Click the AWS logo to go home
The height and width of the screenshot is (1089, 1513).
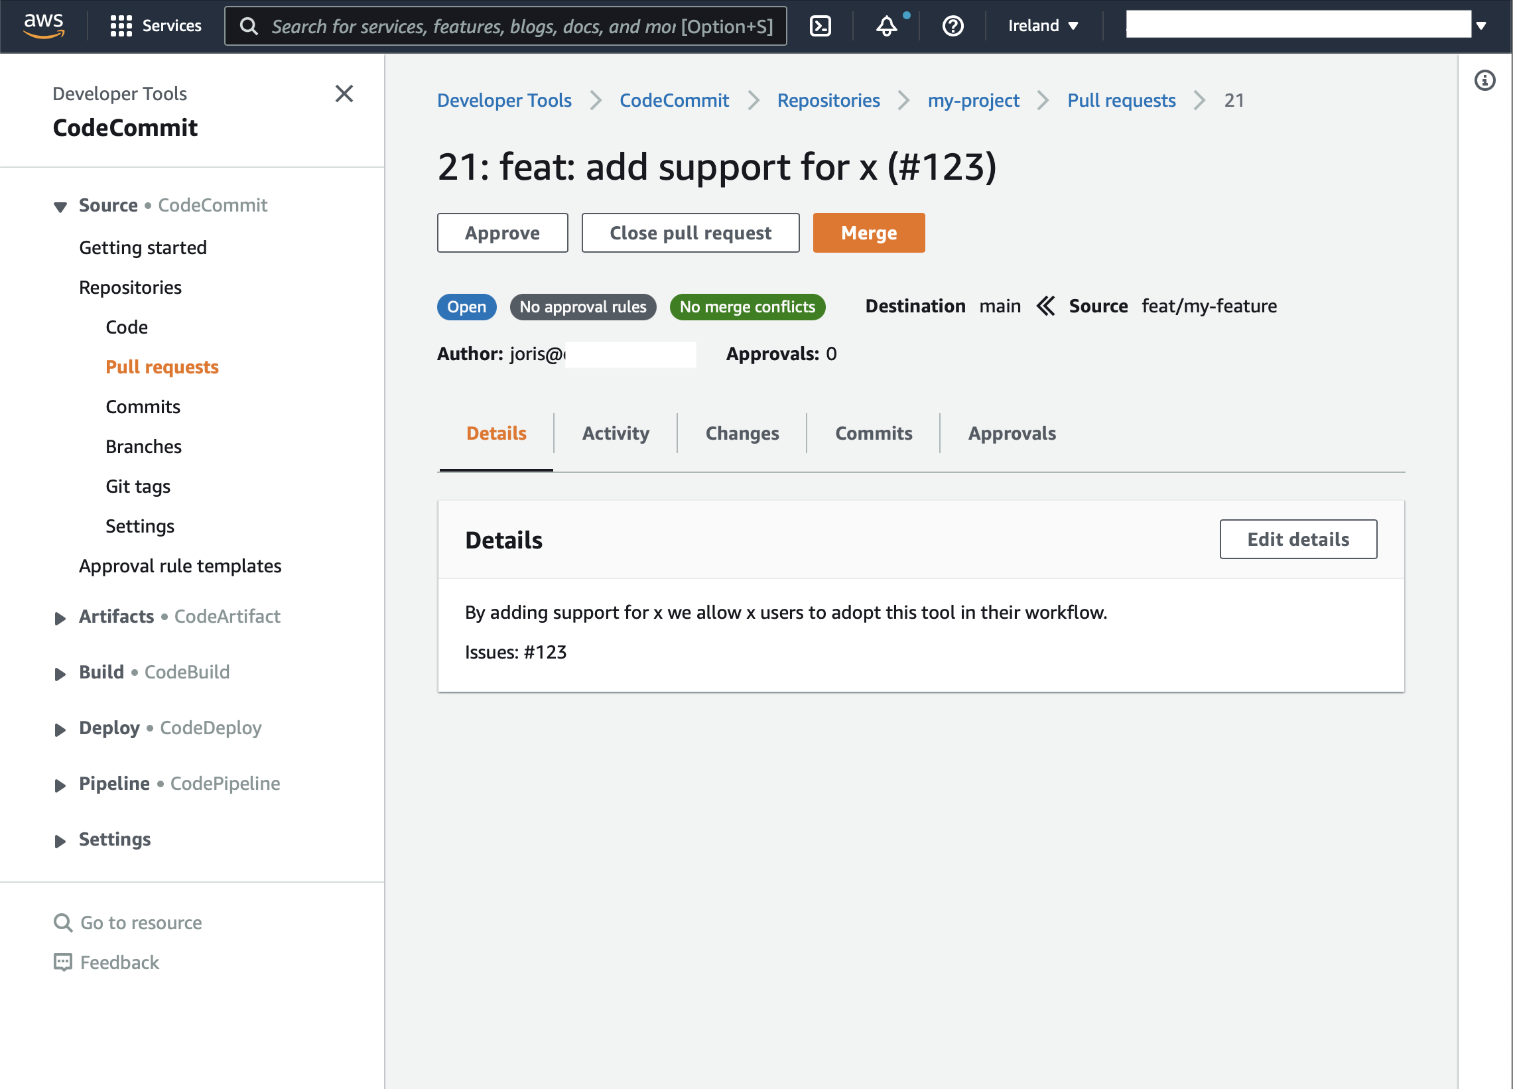pyautogui.click(x=44, y=25)
